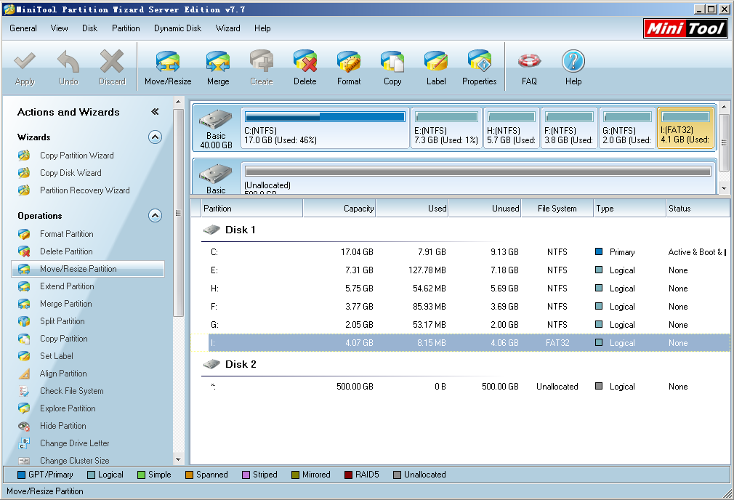Screen dimensions: 734x500
Task: Sort by Capacity column header
Action: (339, 209)
